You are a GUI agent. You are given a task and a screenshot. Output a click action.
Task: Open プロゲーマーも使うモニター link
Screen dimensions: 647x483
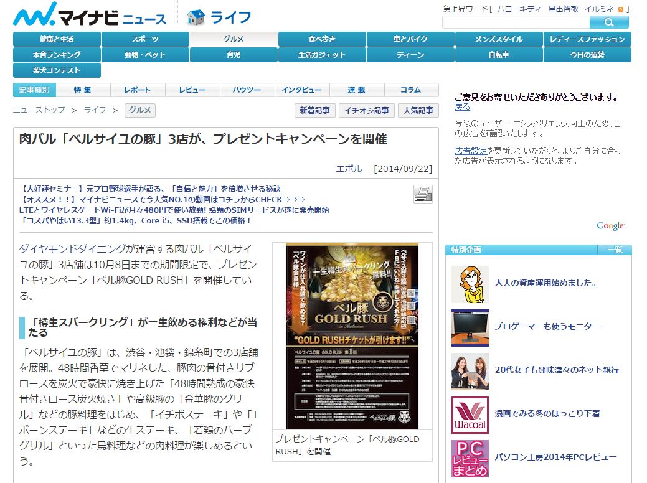547,326
